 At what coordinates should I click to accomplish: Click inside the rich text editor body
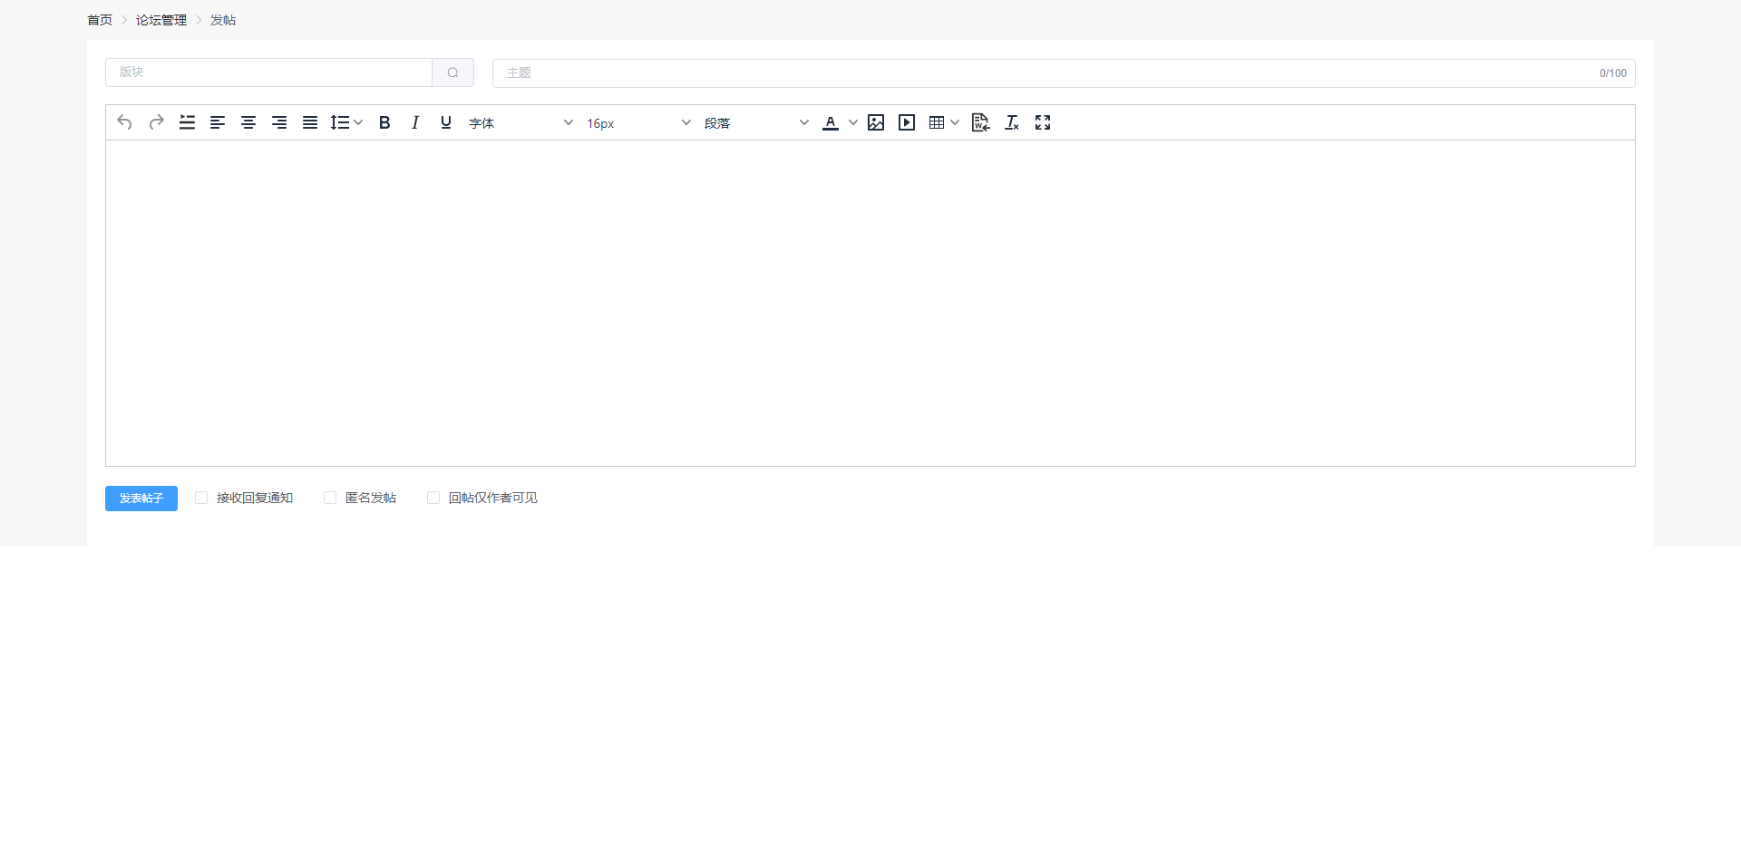click(870, 303)
